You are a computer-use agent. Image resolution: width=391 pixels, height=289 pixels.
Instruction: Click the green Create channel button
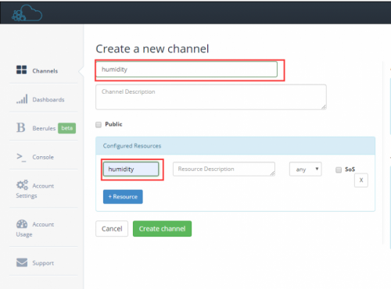click(162, 229)
